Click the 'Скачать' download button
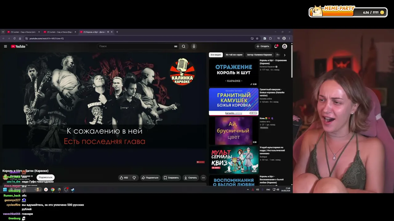 click(x=190, y=178)
